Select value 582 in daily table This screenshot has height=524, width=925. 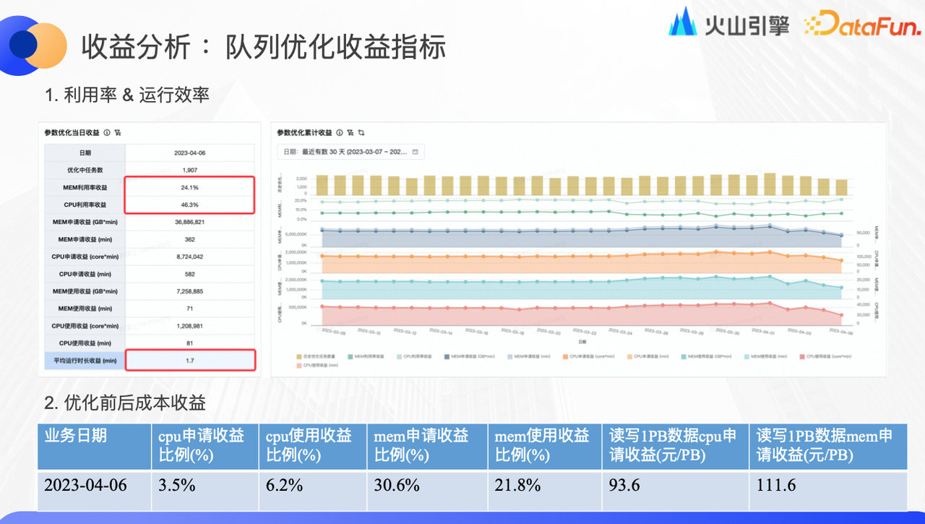[x=191, y=274]
